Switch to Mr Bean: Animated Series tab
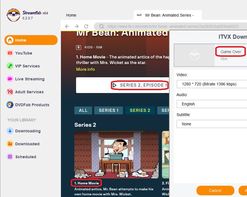Image resolution: width=247 pixels, height=197 pixels. [x=168, y=15]
